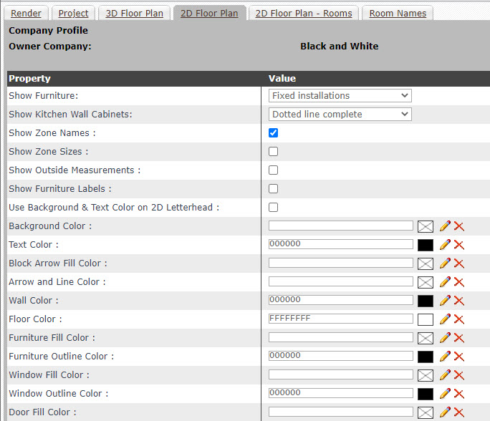
Task: Uncheck Show Zone Names checkbox
Action: (273, 132)
